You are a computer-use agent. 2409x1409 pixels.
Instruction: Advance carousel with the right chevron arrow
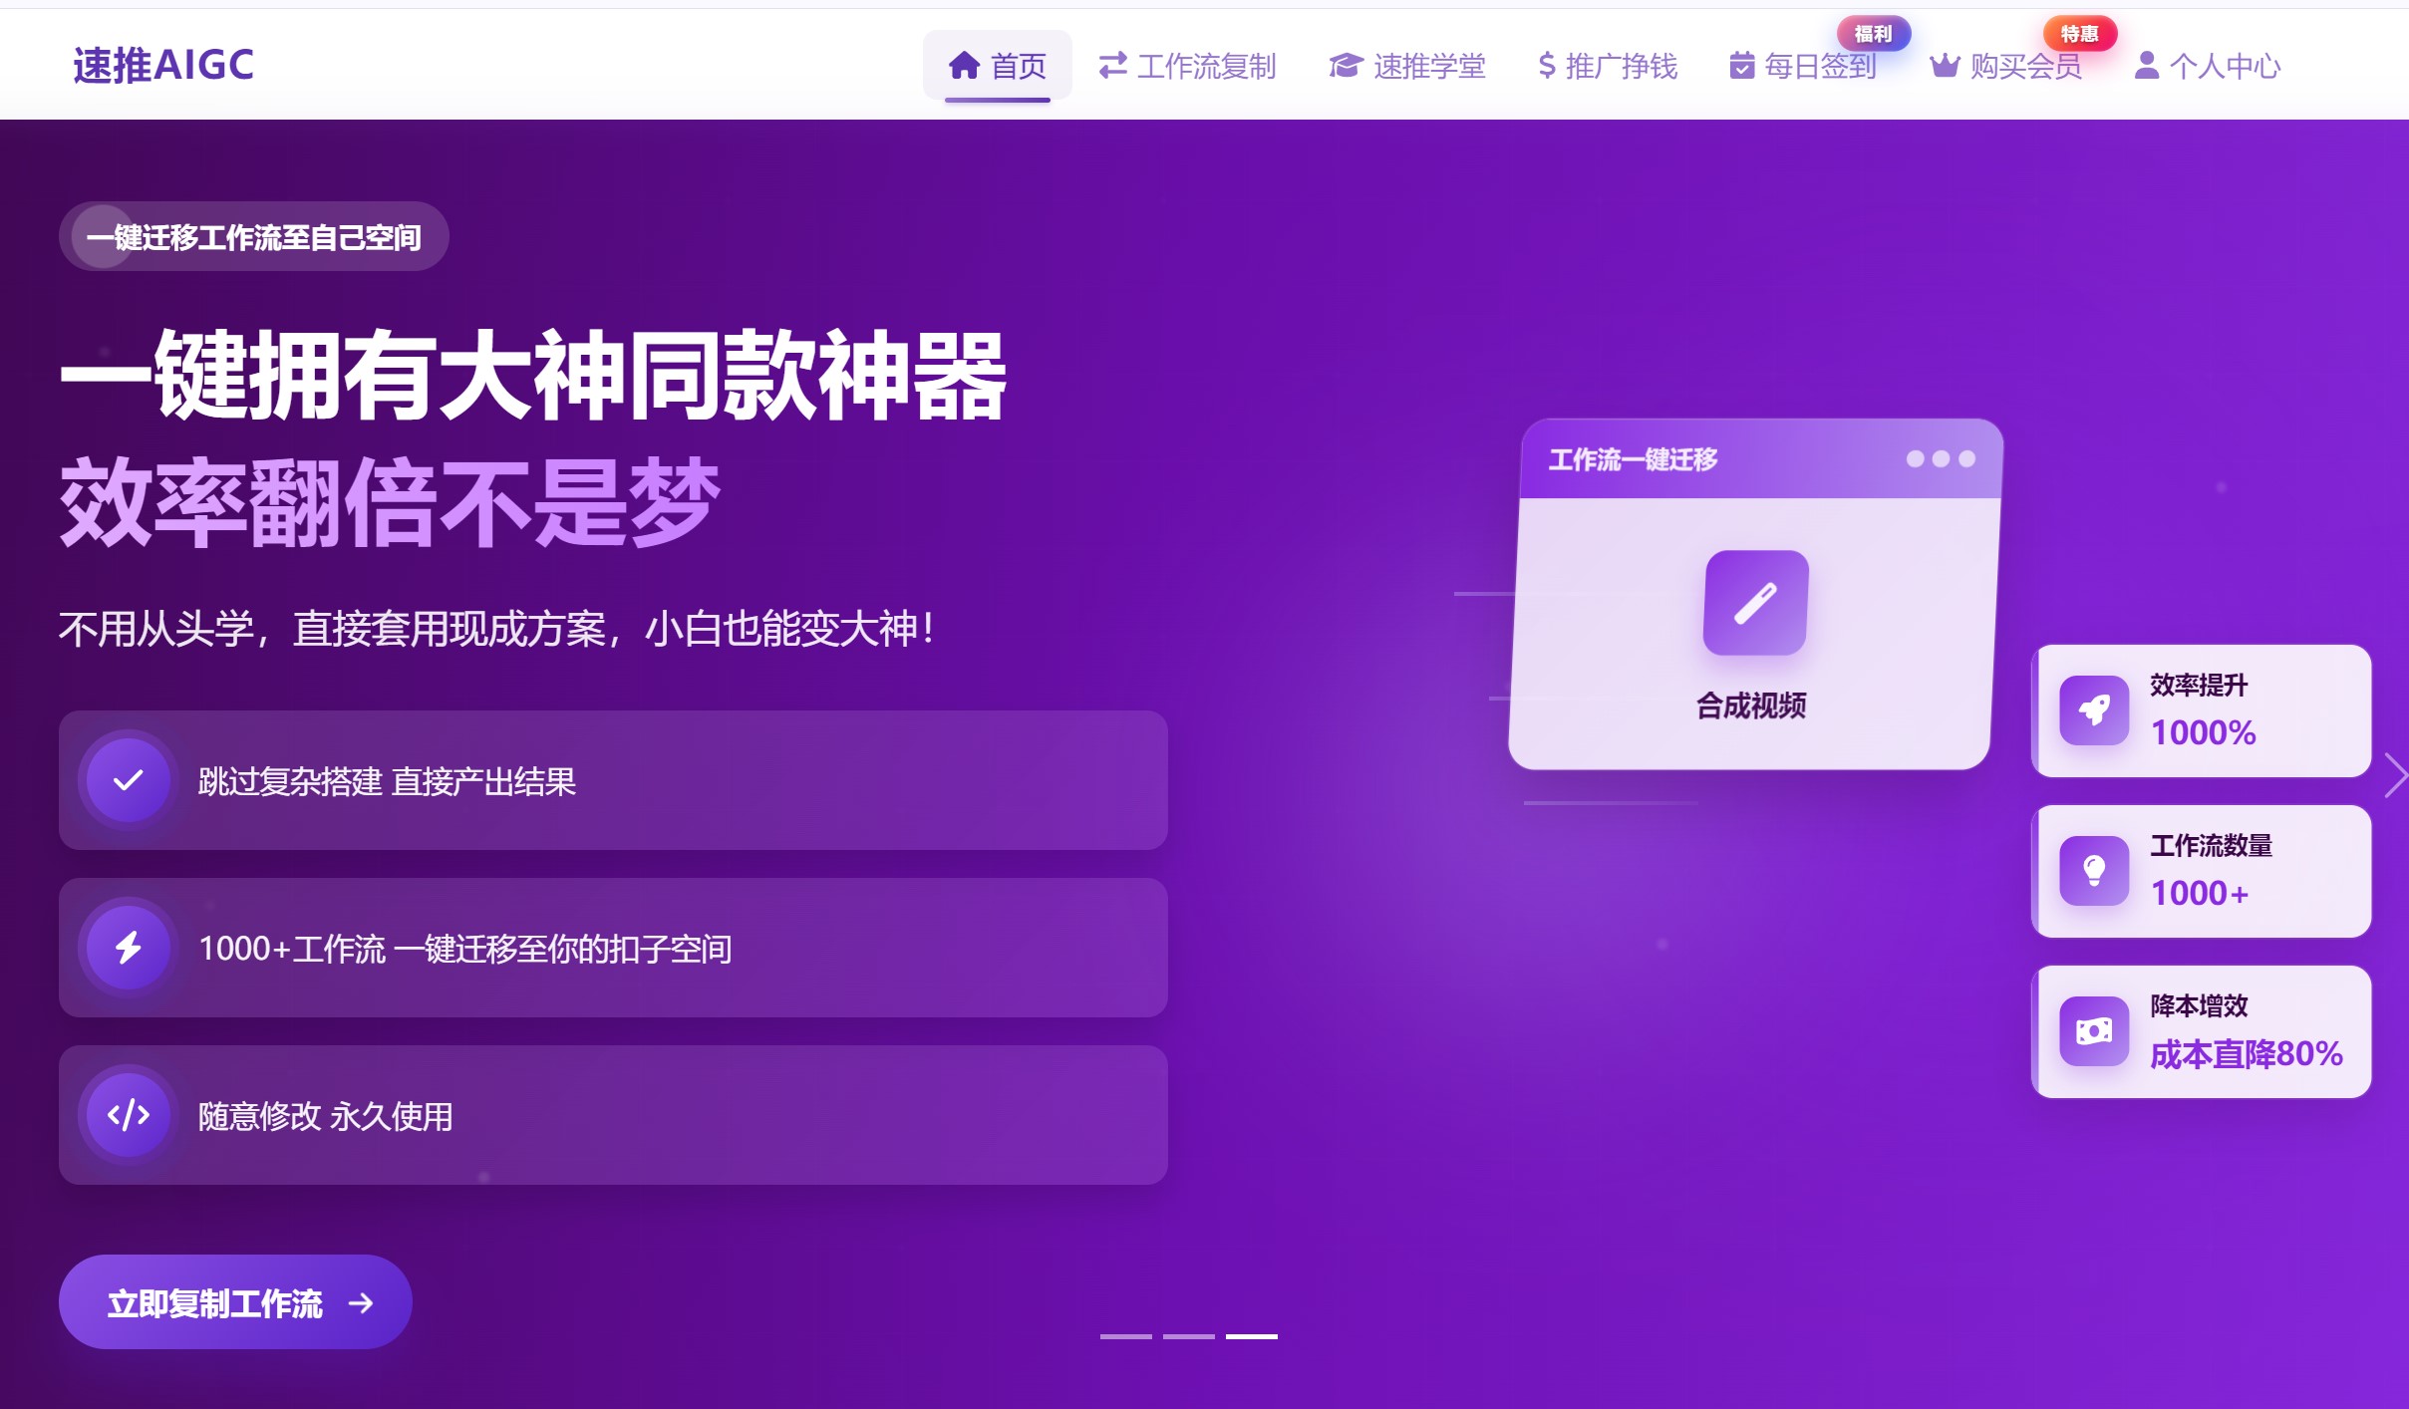pos(2394,775)
